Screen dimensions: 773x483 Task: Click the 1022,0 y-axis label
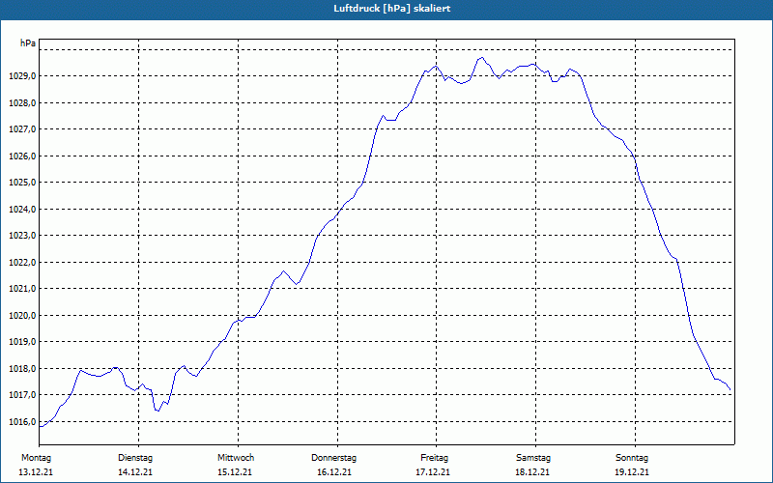pyautogui.click(x=22, y=262)
